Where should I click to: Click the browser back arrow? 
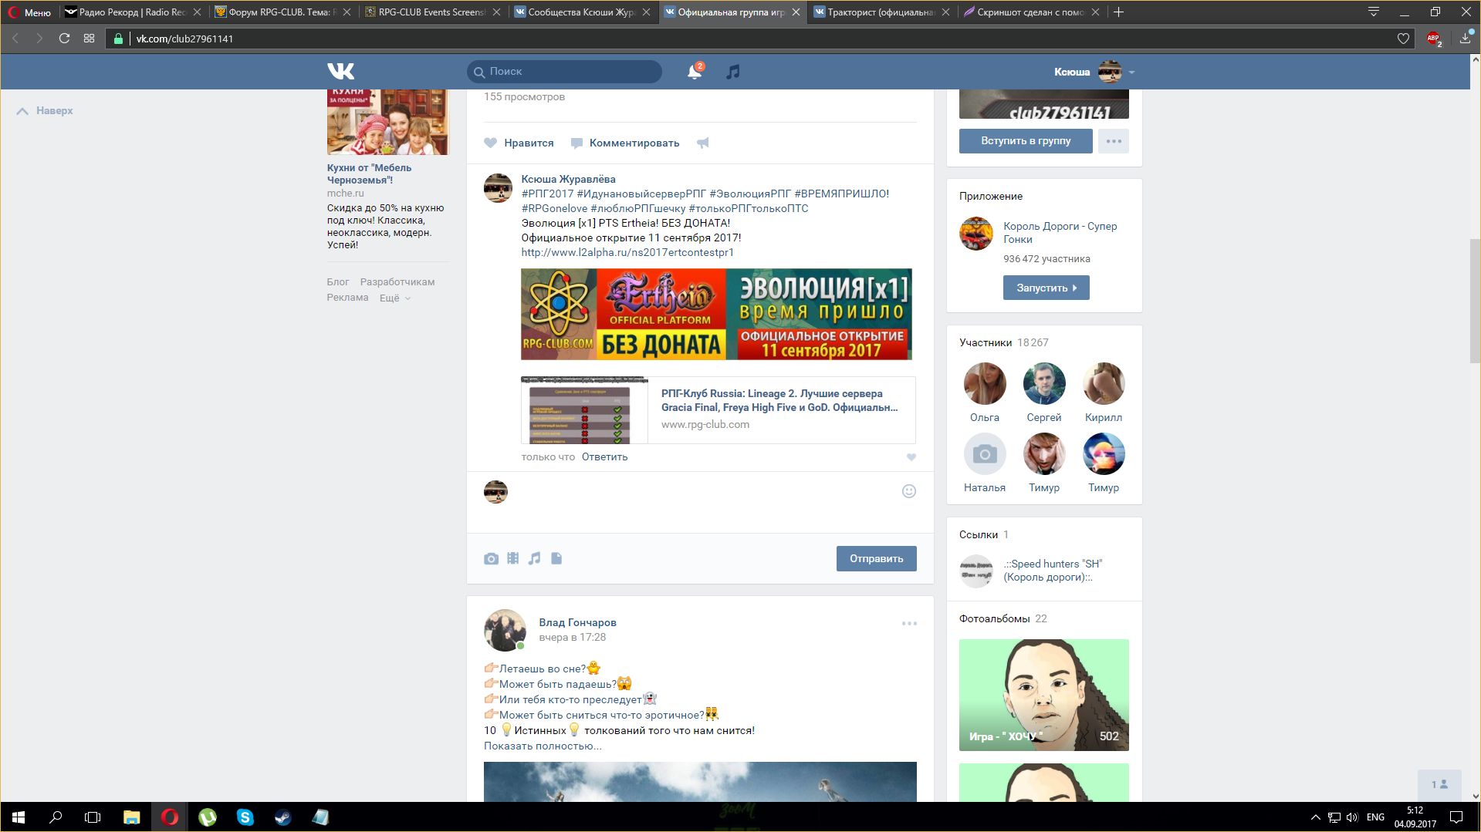coord(15,39)
